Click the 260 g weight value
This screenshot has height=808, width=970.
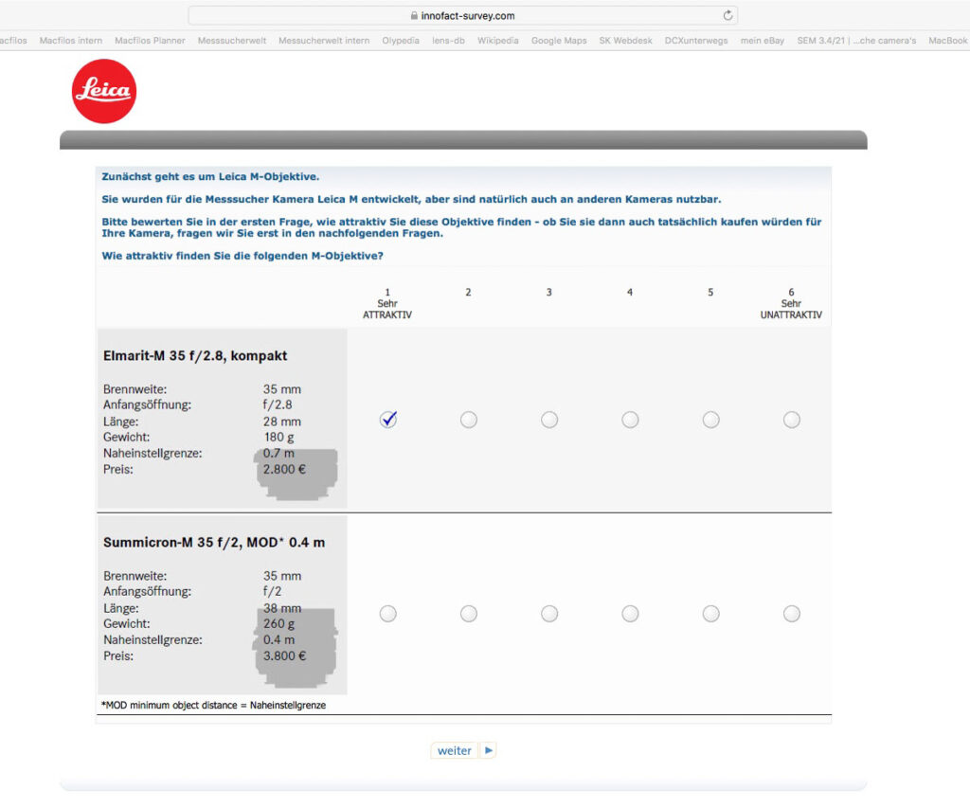point(279,623)
